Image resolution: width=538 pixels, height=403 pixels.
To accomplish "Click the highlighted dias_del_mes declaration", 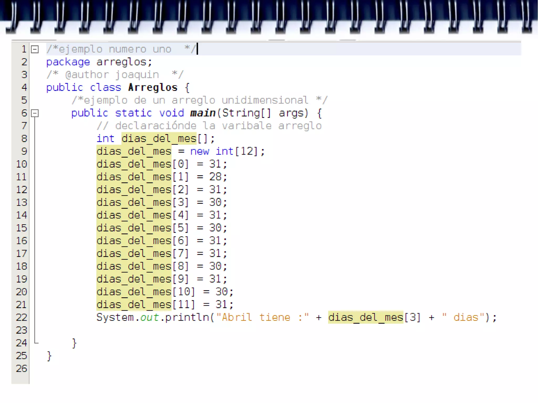I will pyautogui.click(x=159, y=138).
